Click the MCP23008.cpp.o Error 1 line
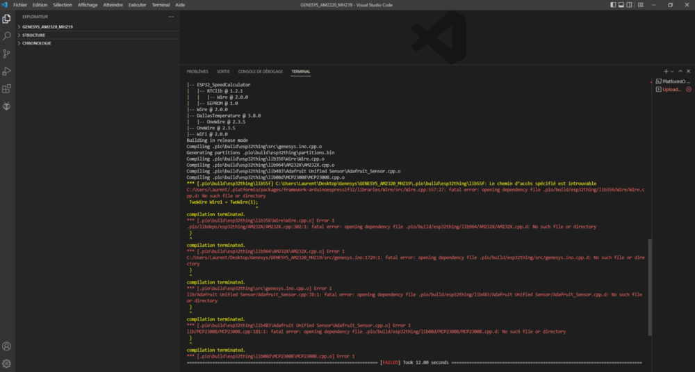 270,357
